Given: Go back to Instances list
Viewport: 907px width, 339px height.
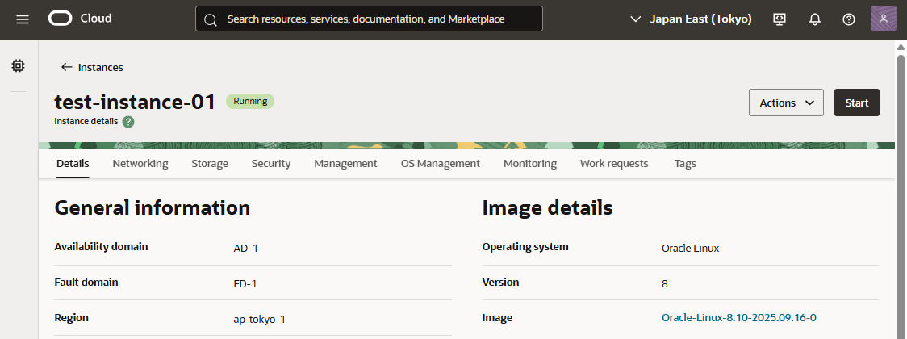Looking at the screenshot, I should click(92, 67).
